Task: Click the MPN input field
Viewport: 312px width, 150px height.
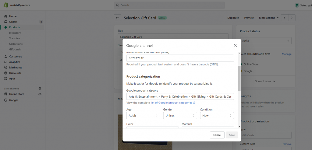Action: click(180, 58)
